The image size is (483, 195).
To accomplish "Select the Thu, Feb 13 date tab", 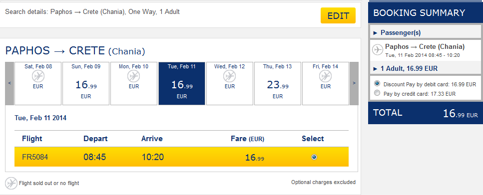I will tap(278, 83).
